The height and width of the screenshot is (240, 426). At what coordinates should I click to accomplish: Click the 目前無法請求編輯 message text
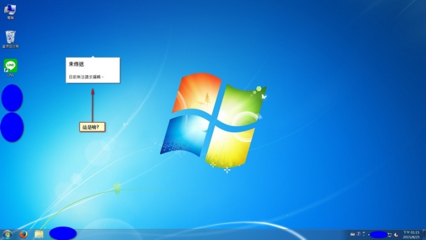point(86,77)
